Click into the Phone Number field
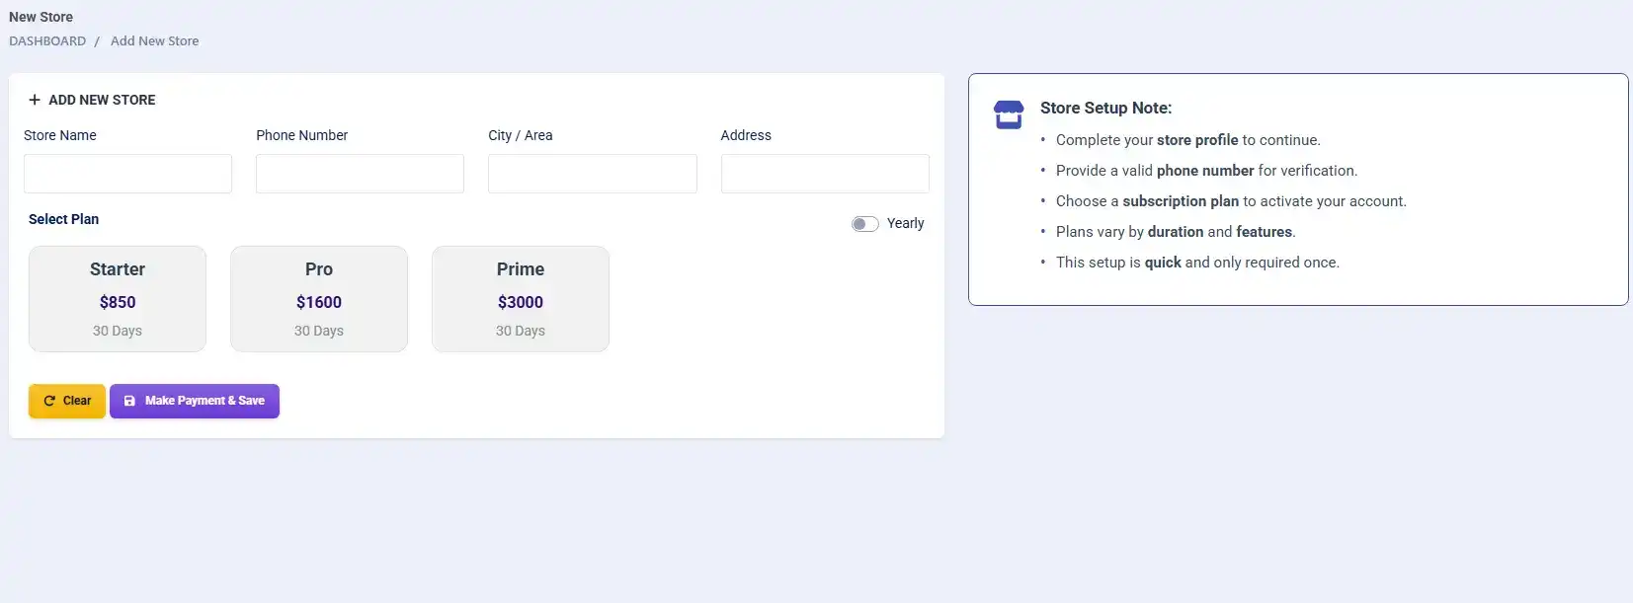 pos(360,174)
